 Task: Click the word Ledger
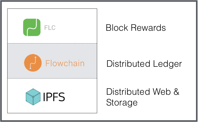[x=166, y=64]
